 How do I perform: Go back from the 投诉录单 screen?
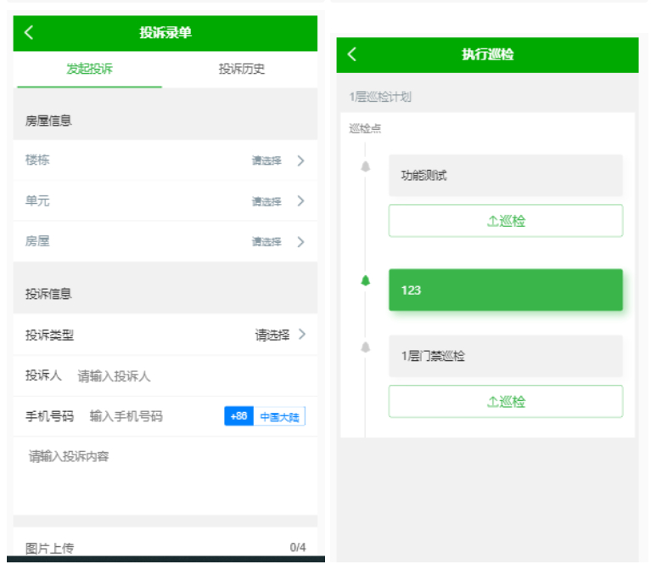click(29, 32)
